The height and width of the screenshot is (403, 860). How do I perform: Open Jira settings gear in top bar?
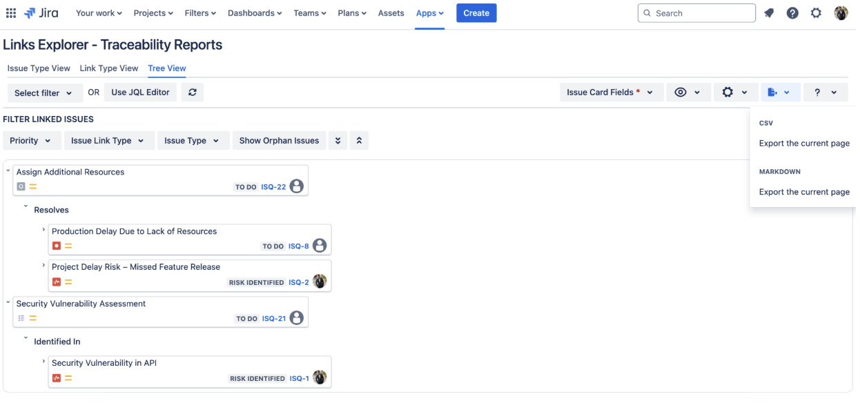(x=816, y=13)
